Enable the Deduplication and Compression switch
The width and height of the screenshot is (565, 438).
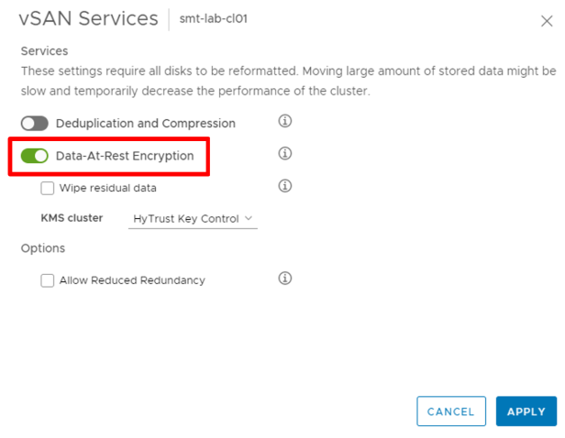click(35, 124)
